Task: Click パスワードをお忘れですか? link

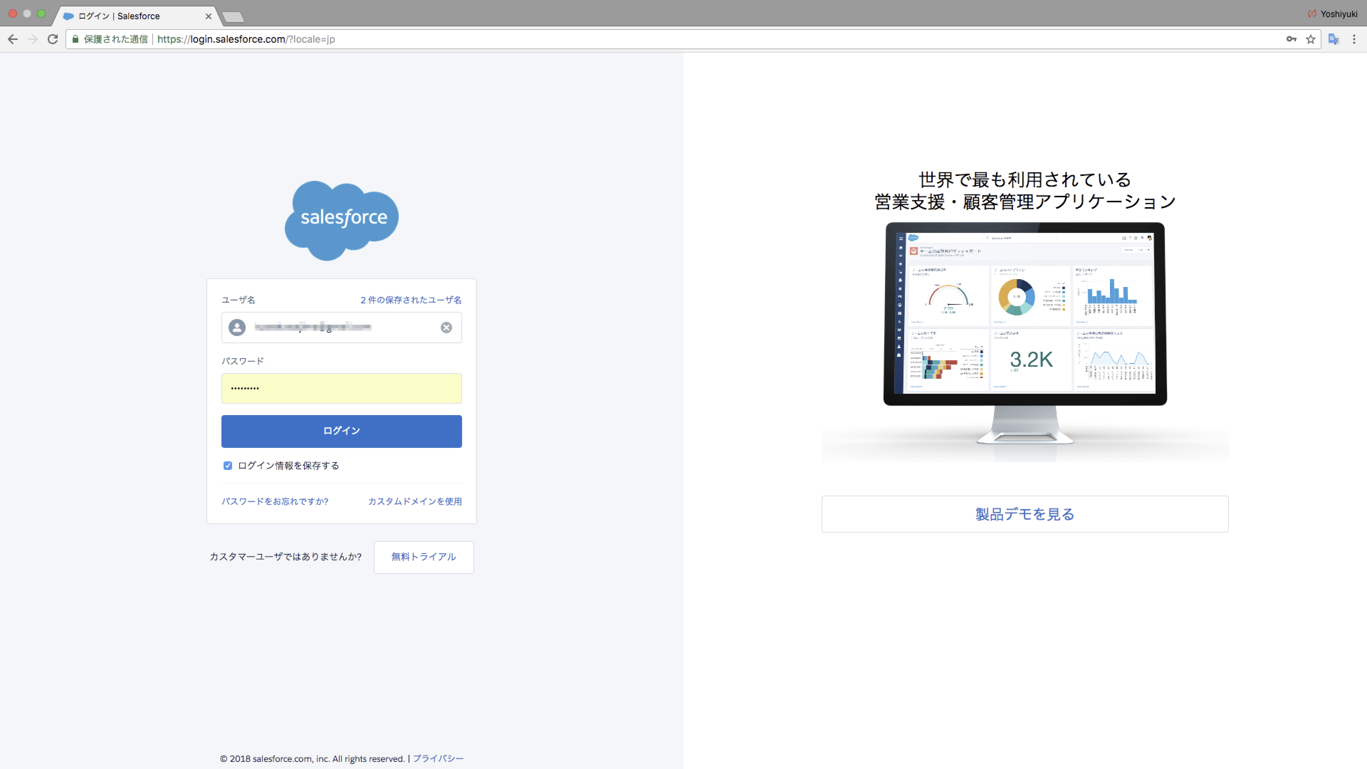Action: (275, 501)
